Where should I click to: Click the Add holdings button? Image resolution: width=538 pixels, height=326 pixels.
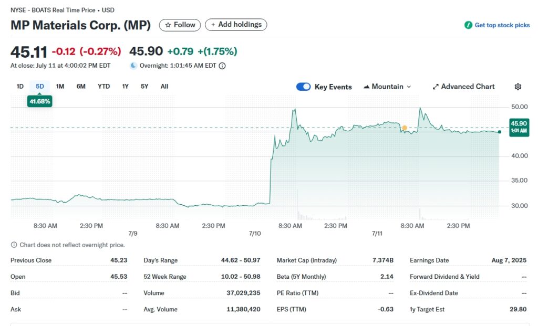tap(236, 25)
